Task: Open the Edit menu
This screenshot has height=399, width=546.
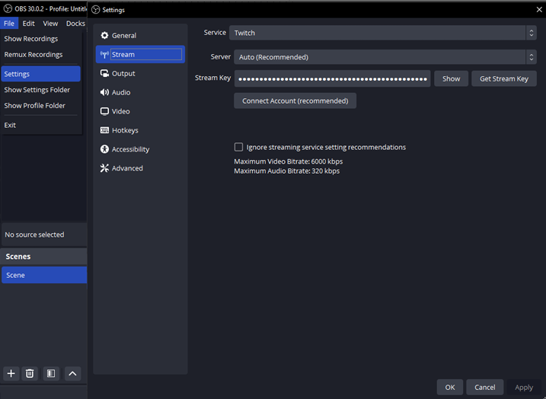Action: pos(28,24)
